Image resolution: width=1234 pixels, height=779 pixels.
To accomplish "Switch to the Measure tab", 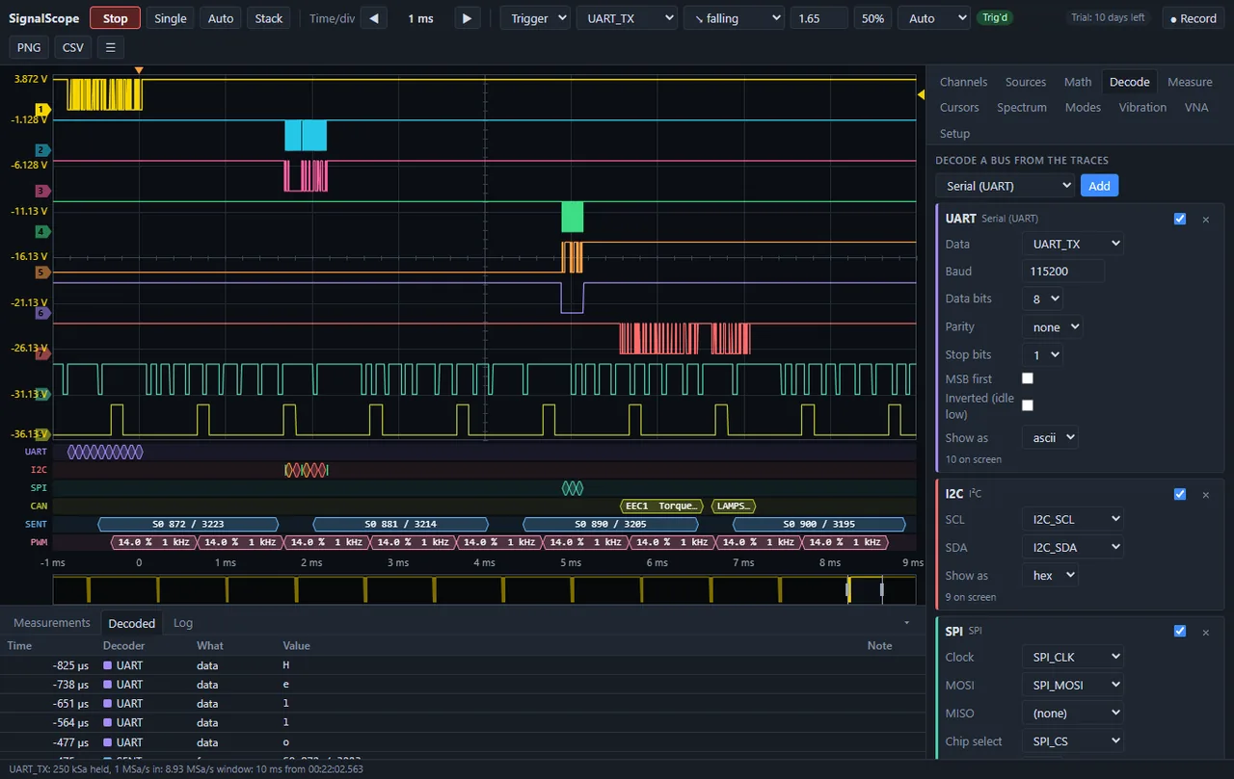I will (x=1190, y=82).
